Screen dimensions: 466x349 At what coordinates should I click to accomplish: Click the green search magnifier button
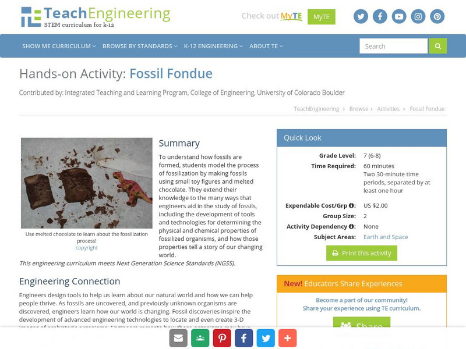(437, 46)
